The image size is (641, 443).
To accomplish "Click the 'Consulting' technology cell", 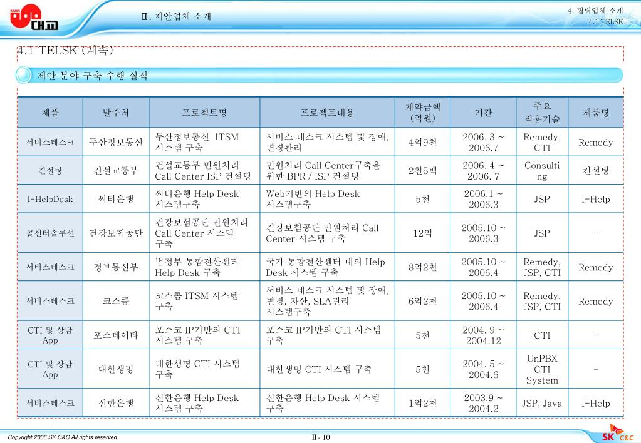I will (542, 171).
